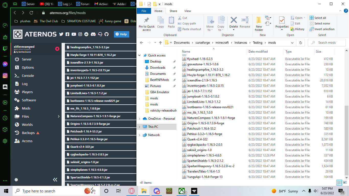
Task: Switch Explorer to details view
Action: point(339,182)
